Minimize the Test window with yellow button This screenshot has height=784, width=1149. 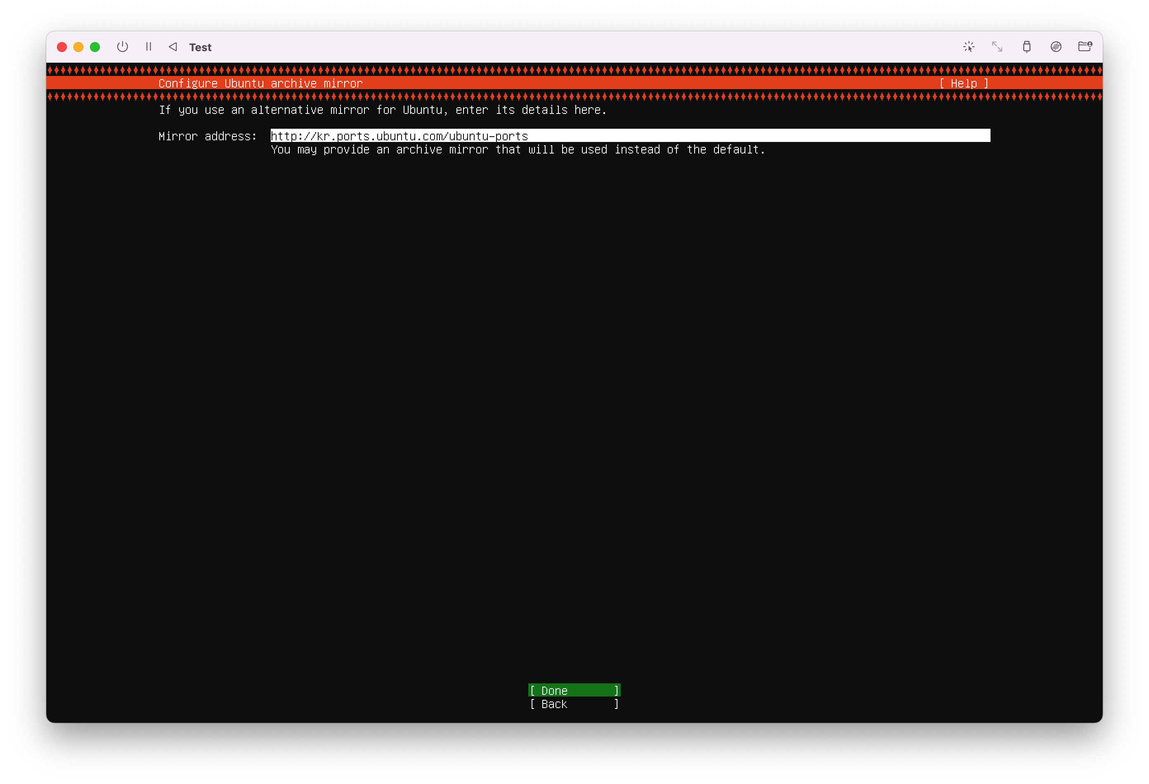(x=78, y=47)
